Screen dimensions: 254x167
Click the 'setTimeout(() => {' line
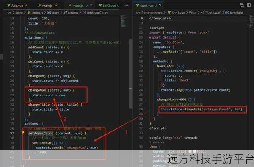[x=50, y=143]
